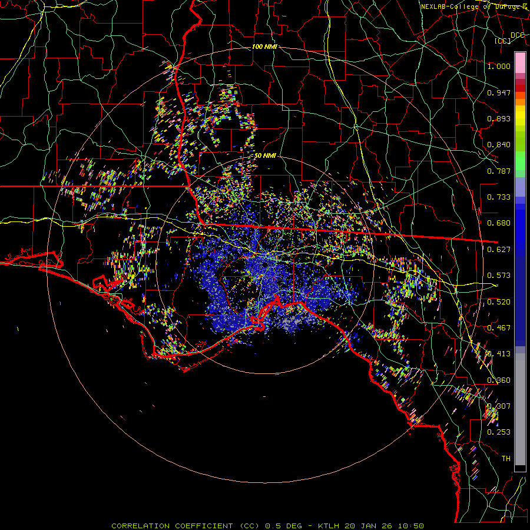Click the 0.787 scale value
The image size is (530, 530).
click(x=499, y=171)
